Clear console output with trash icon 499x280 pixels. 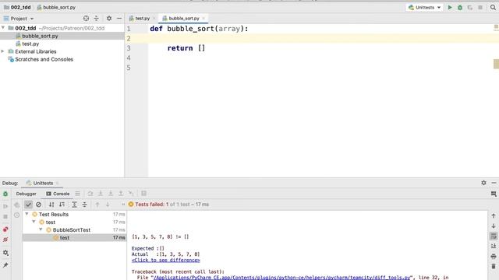coord(494,266)
